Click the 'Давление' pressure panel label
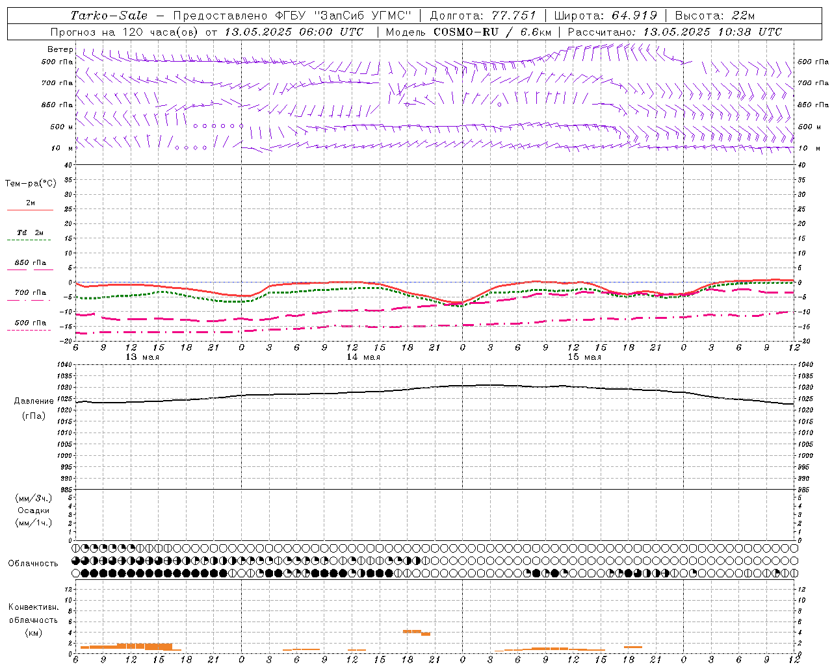This screenshot has height=665, width=832. [x=34, y=401]
